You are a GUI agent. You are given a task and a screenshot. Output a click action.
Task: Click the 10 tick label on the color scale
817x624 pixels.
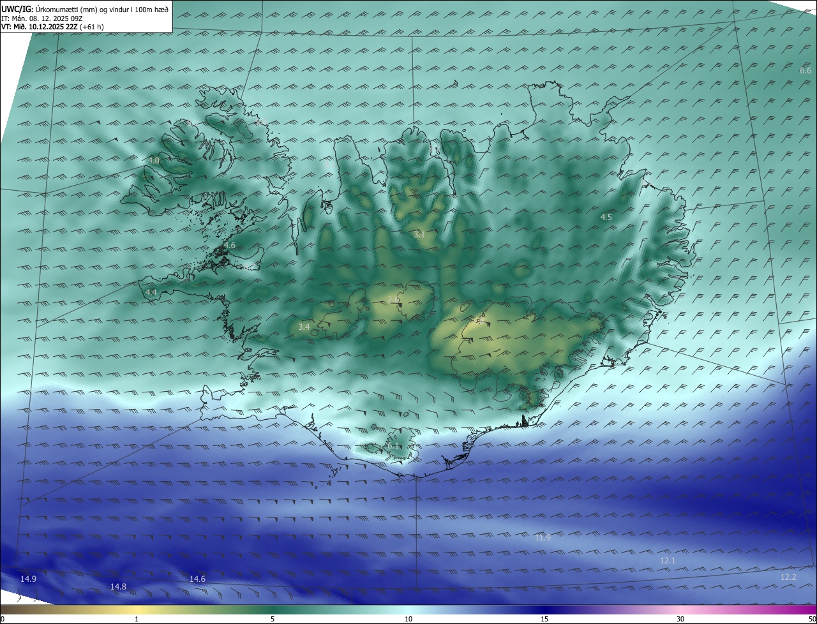[408, 619]
